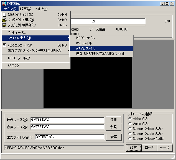Click the open project folder icon
Image resolution: width=176 pixels, height=160 pixels.
click(4, 20)
